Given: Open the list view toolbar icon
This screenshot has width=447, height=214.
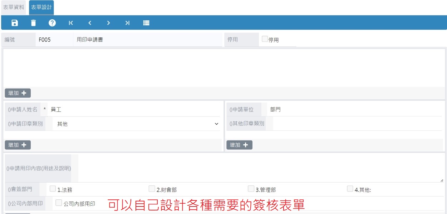Looking at the screenshot, I should pyautogui.click(x=146, y=22).
